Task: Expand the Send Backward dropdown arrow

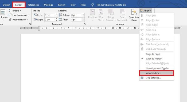Action: coord(128,20)
